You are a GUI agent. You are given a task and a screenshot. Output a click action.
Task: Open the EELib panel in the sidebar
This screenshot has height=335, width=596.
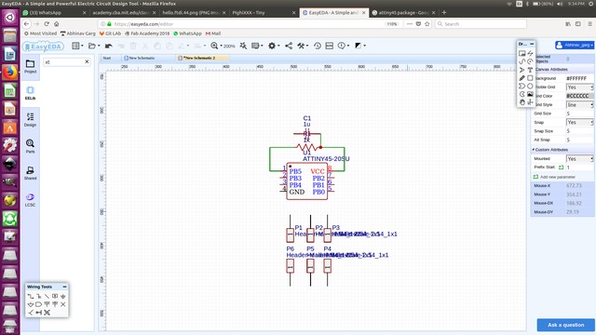(x=30, y=93)
